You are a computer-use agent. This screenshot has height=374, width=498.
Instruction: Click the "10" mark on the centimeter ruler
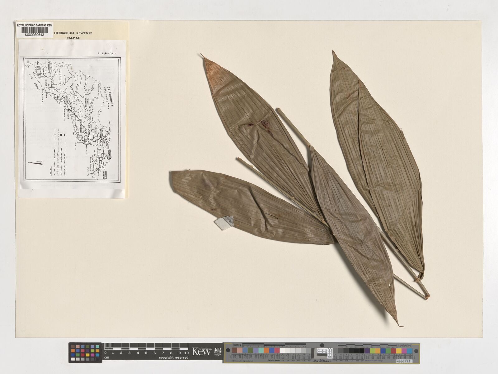click(186, 352)
